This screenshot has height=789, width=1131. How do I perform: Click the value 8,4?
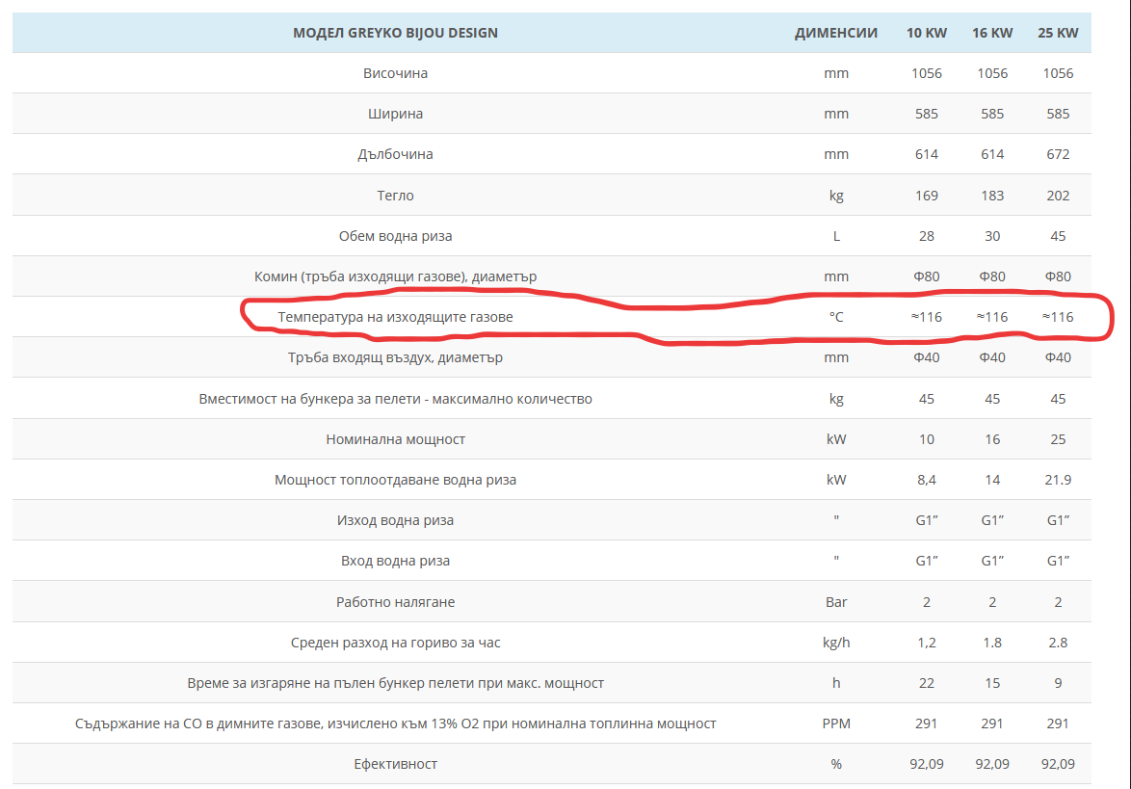[926, 480]
